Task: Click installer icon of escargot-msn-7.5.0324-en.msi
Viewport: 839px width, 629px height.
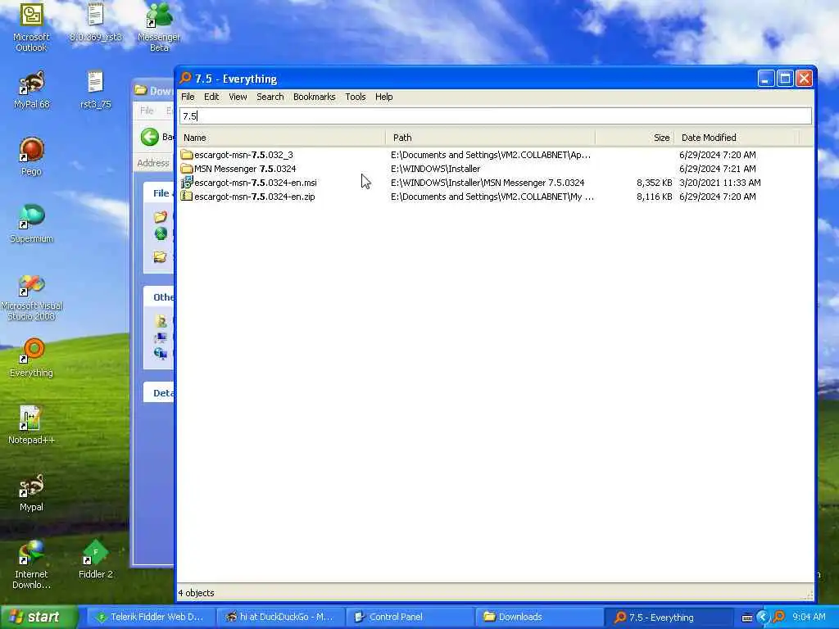Action: [x=186, y=183]
